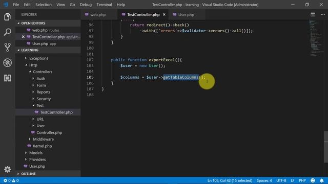This screenshot has height=184, width=328.
Task: Expand the Exceptions folder
Action: (38, 58)
